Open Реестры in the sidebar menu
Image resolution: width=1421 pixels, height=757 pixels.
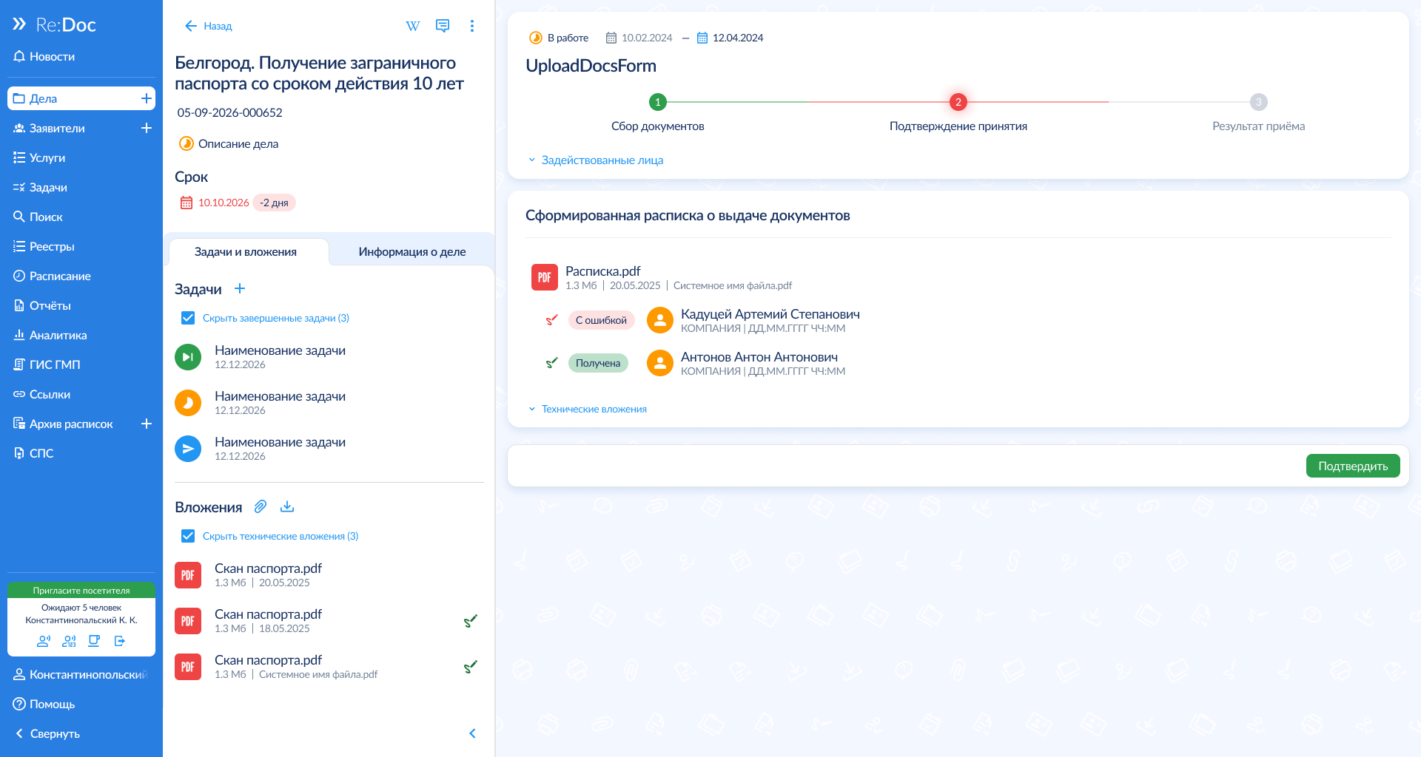coord(52,246)
